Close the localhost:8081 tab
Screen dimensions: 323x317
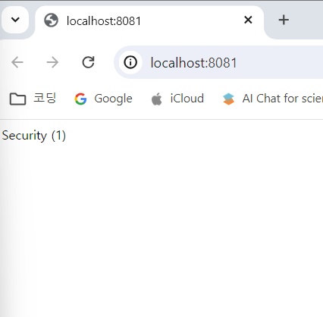[x=248, y=20]
